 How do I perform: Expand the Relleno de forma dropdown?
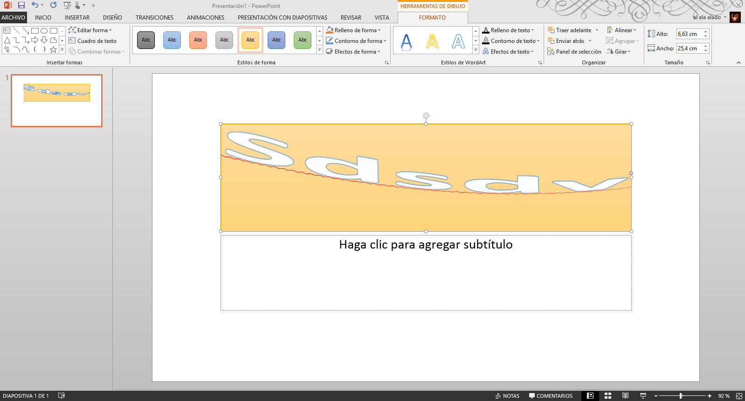379,30
